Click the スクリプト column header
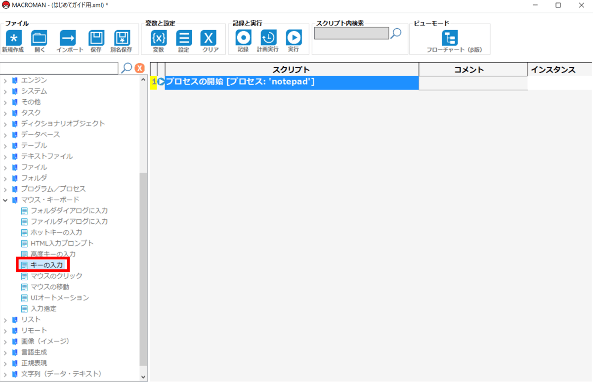This screenshot has width=593, height=382. click(x=292, y=70)
